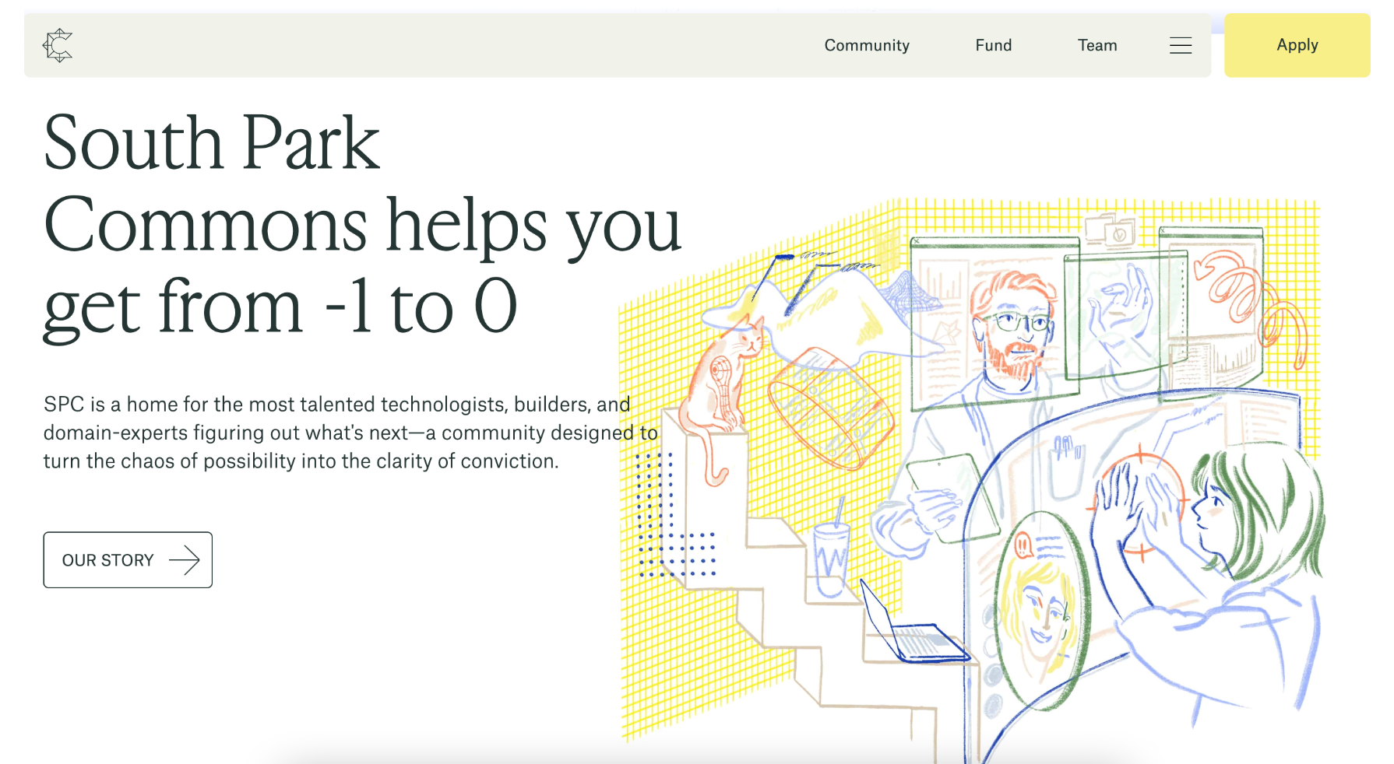Click the arrow icon in the Our Story button
The height and width of the screenshot is (764, 1394).
(x=185, y=560)
